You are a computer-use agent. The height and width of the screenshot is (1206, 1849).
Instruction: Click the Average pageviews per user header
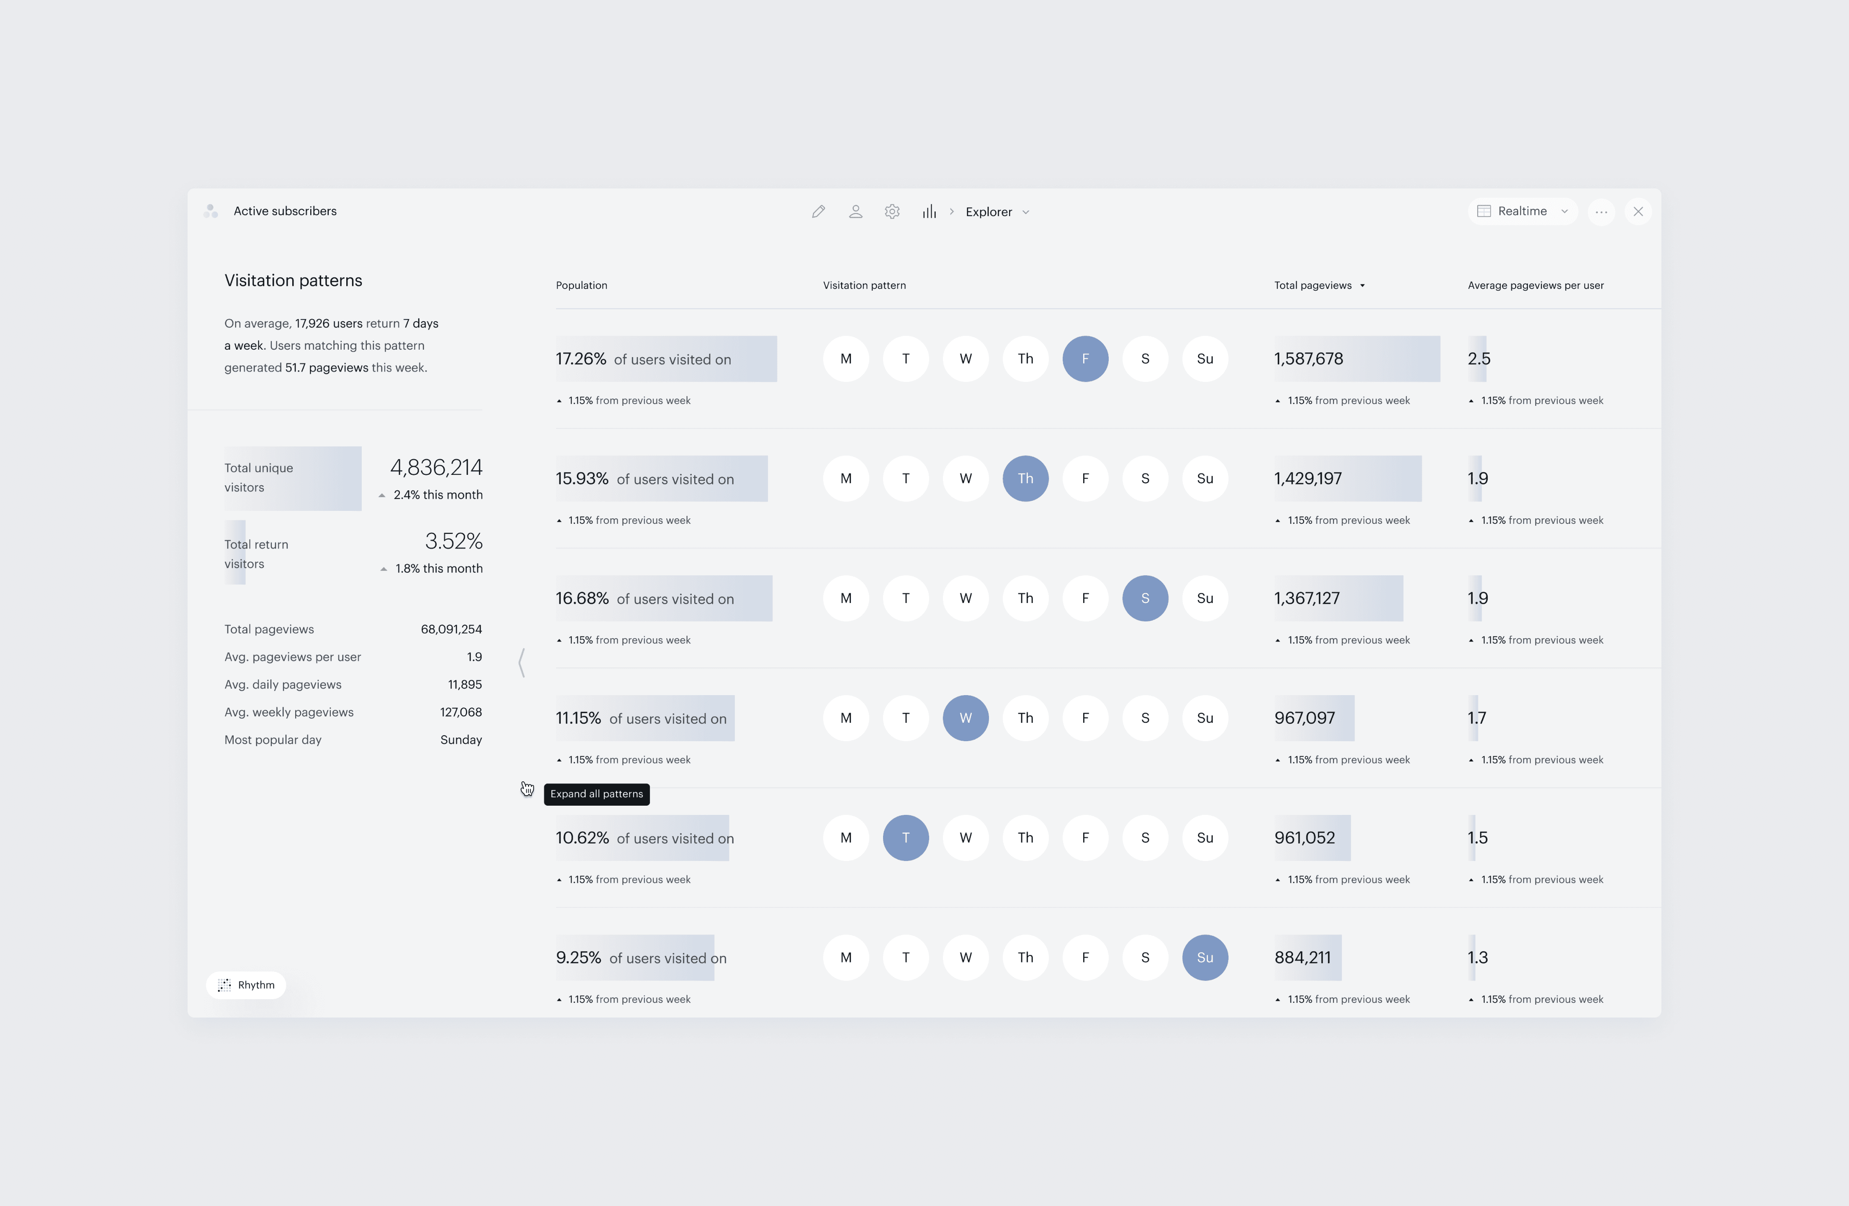[x=1535, y=285]
